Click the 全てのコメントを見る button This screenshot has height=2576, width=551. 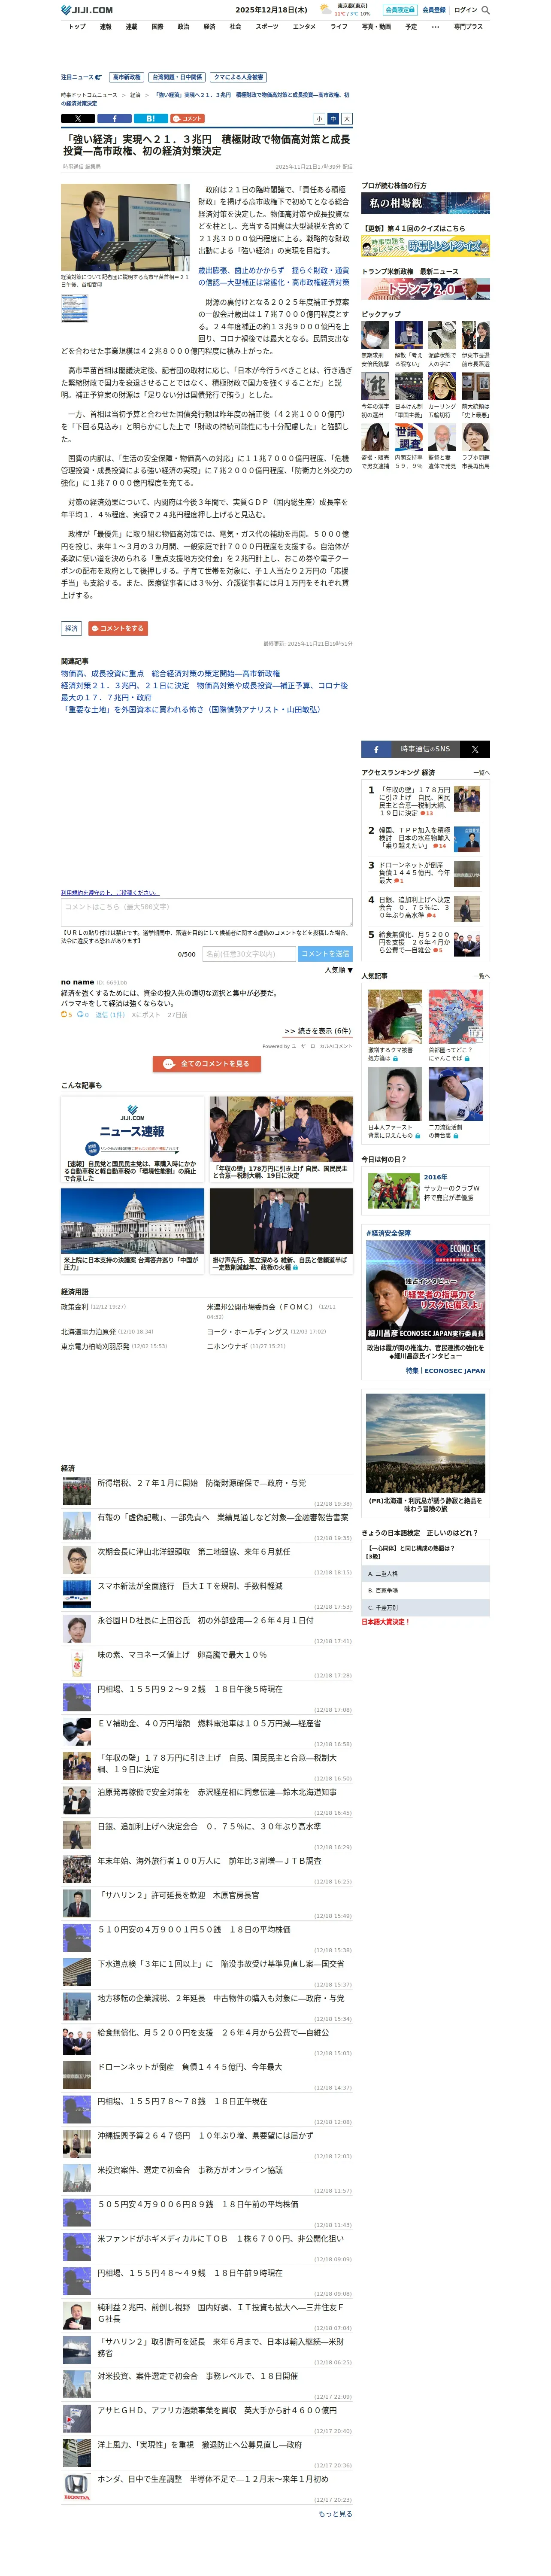[x=207, y=1064]
